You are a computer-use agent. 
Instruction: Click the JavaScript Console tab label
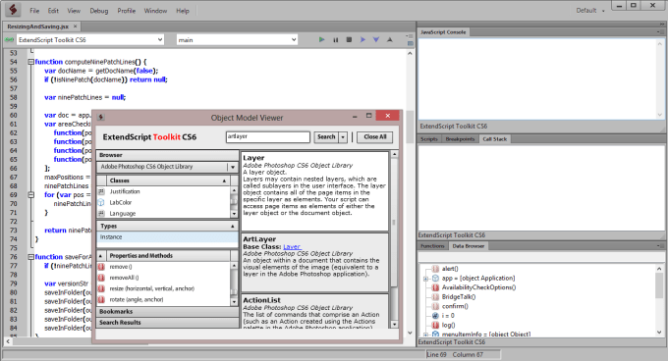443,32
